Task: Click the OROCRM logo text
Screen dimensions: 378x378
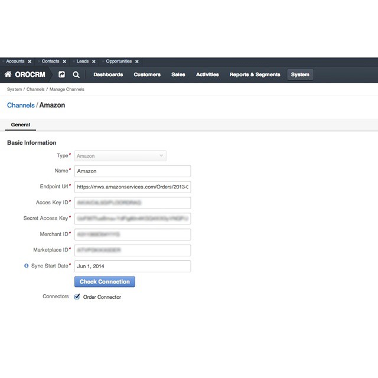Action: (30, 74)
